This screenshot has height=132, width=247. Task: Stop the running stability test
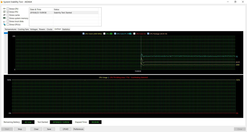tap(20, 129)
